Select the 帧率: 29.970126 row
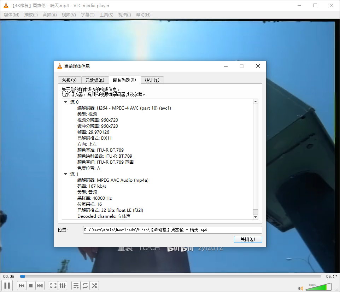This screenshot has height=292, width=340. click(x=93, y=132)
